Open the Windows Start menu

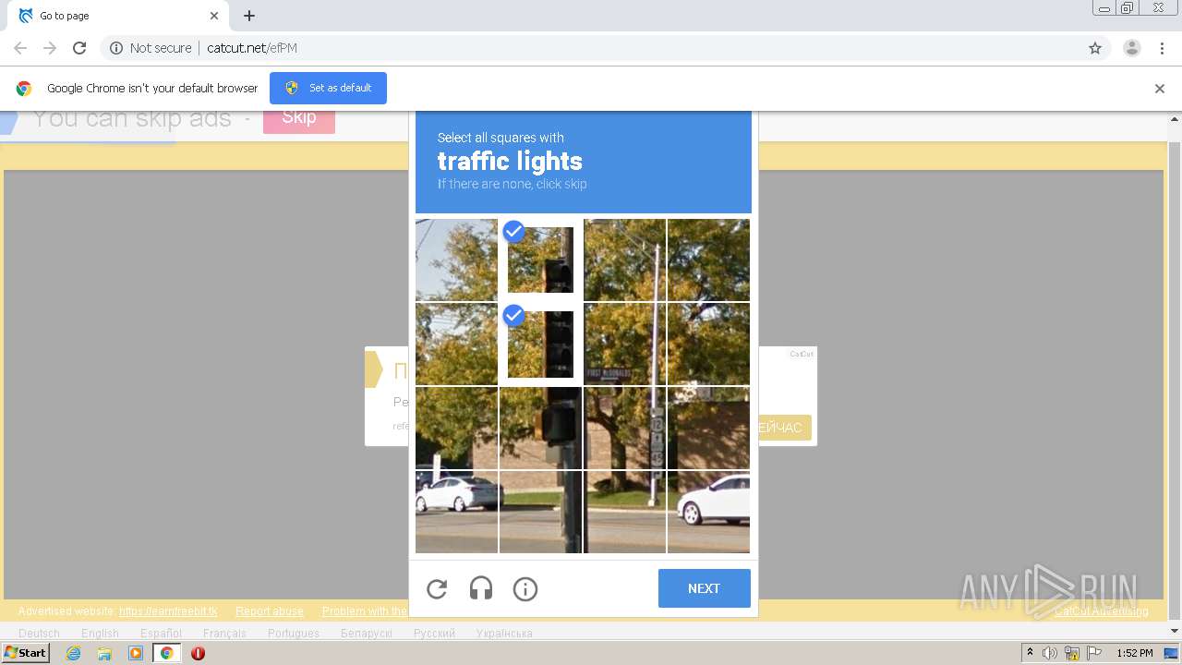coord(26,653)
